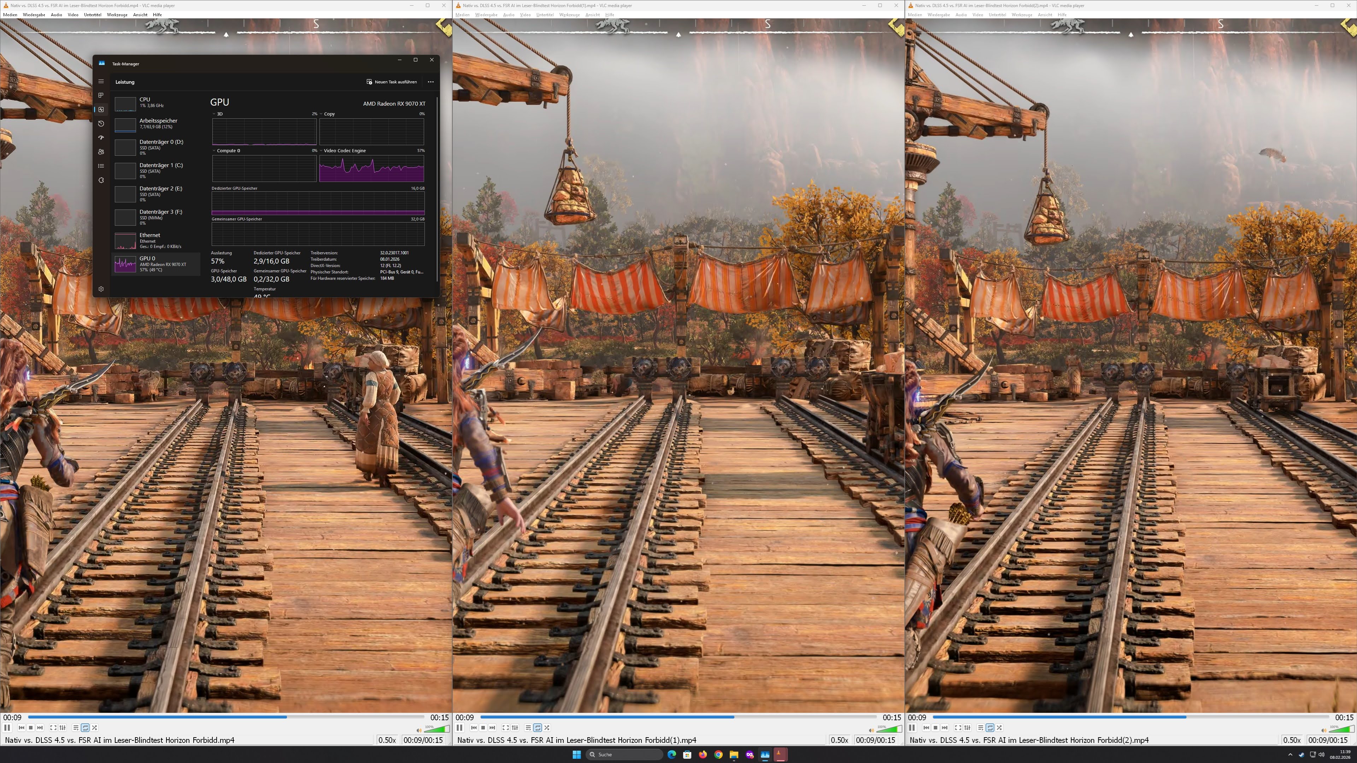Switch to playlist view in the right VLC player
1357x763 pixels.
(980, 727)
